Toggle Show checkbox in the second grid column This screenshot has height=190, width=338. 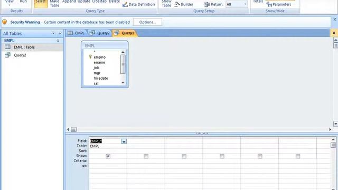(x=146, y=156)
